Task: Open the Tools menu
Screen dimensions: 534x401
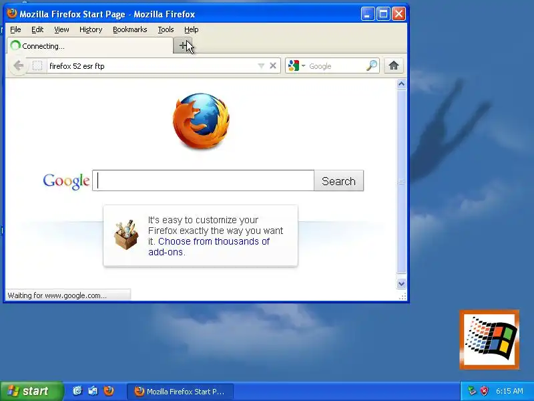Action: point(166,29)
